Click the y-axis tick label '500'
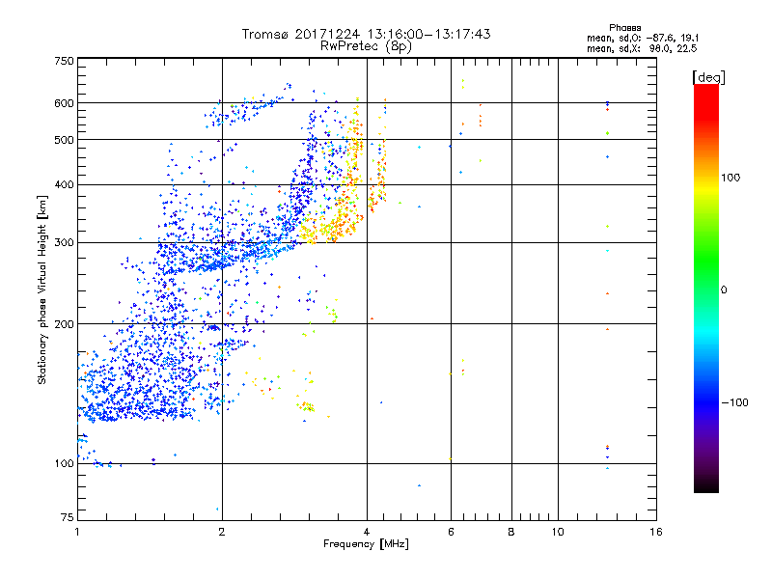This screenshot has height=579, width=772. coord(64,140)
